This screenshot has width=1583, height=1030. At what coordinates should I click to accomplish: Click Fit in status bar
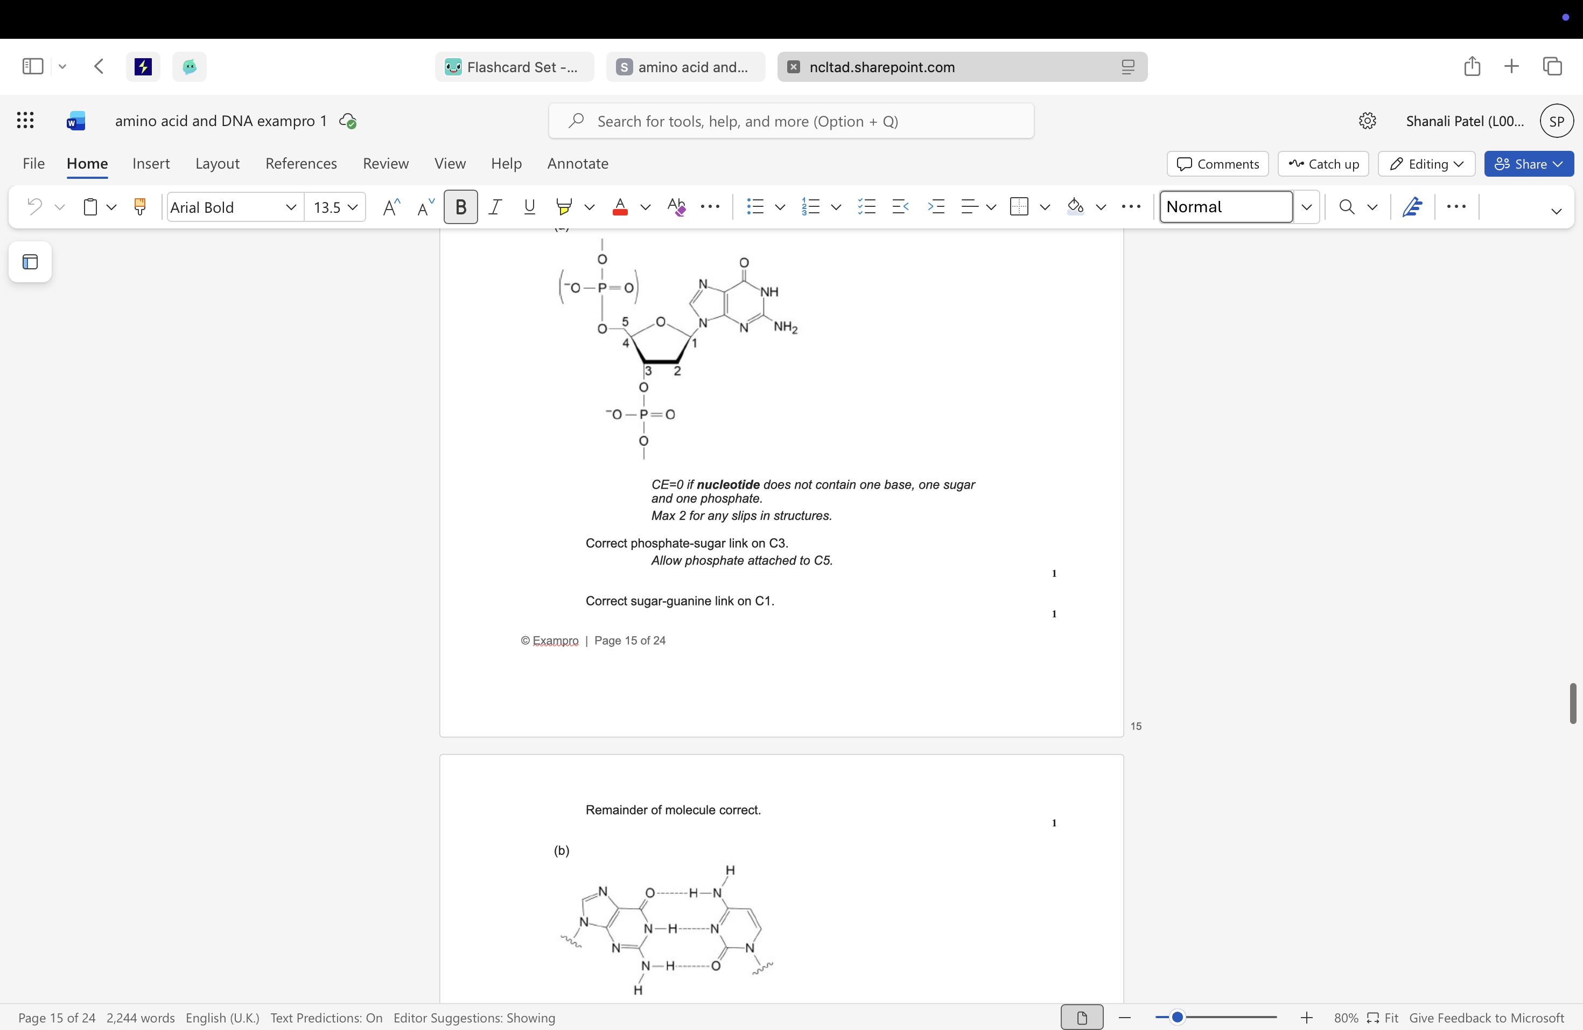[x=1383, y=1018]
